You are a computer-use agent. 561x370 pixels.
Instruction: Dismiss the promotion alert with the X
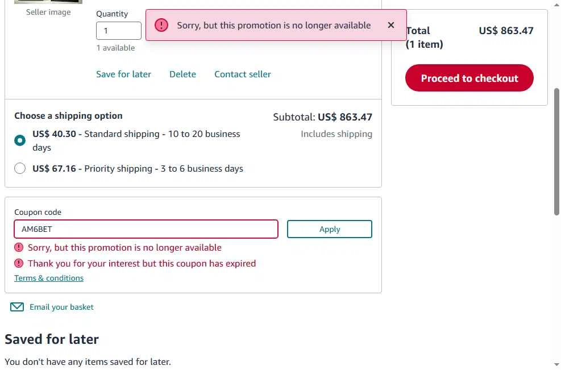(391, 25)
